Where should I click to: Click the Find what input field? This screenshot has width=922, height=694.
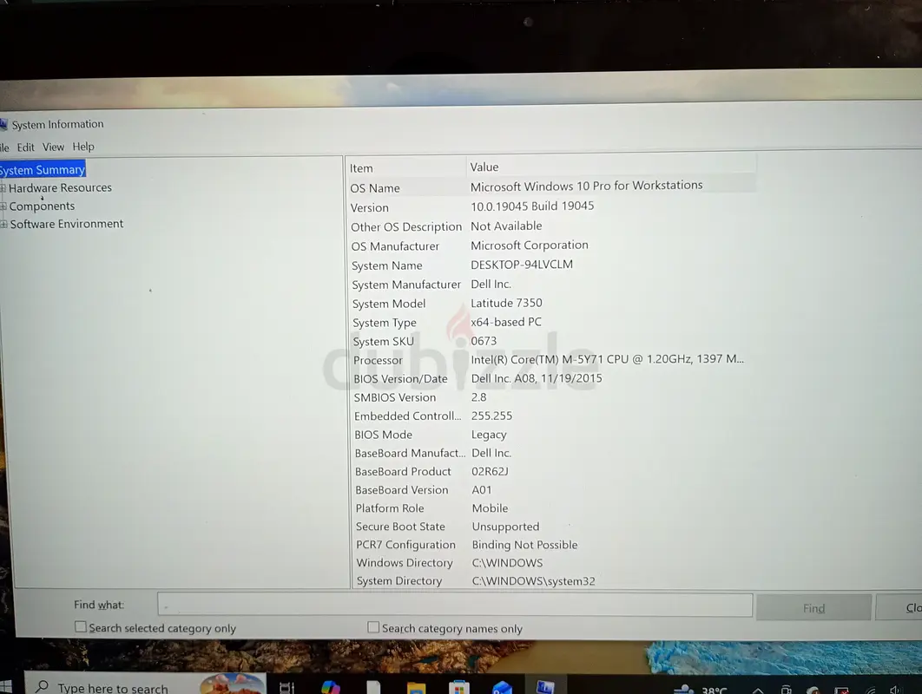pyautogui.click(x=455, y=605)
